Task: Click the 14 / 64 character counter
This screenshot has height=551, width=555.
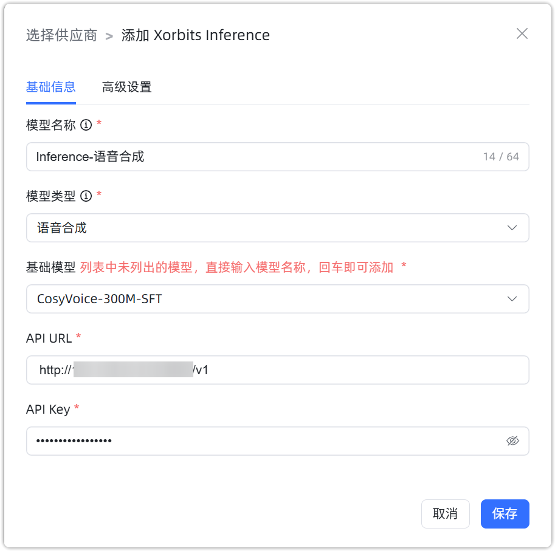Action: point(501,157)
